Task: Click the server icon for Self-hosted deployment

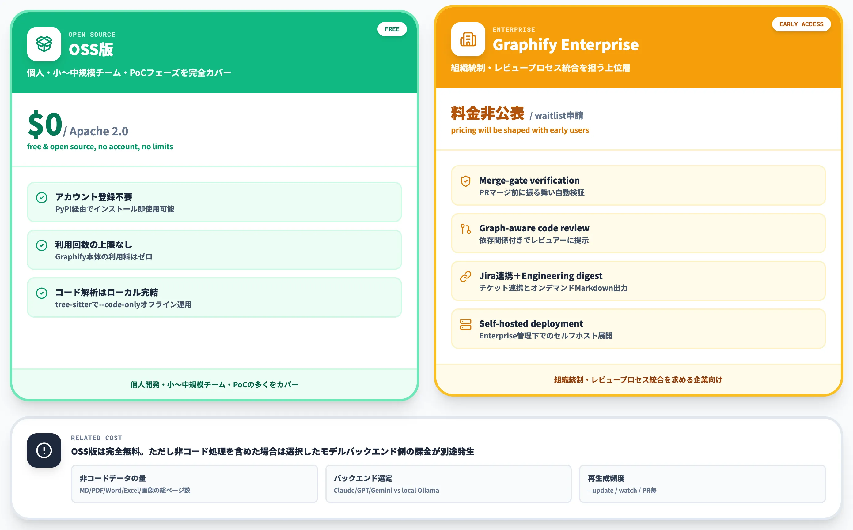Action: tap(466, 324)
